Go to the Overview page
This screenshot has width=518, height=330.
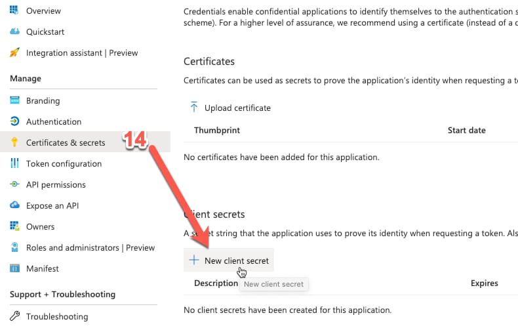(x=43, y=10)
